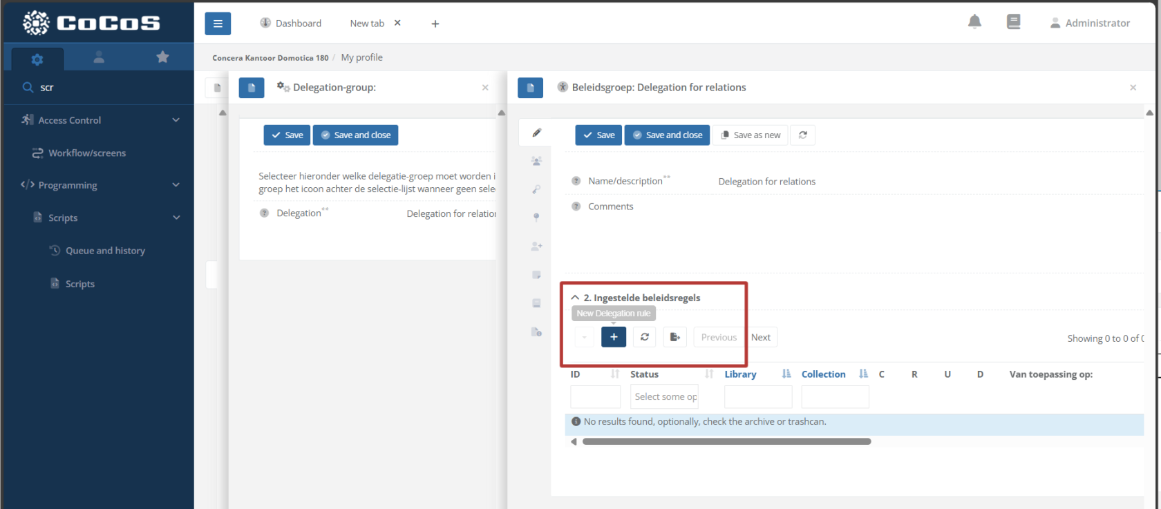The height and width of the screenshot is (509, 1161).
Task: Open the documentation book icon in header
Action: click(x=1013, y=22)
